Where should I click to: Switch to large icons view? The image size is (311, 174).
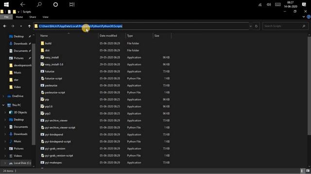[x=308, y=171]
